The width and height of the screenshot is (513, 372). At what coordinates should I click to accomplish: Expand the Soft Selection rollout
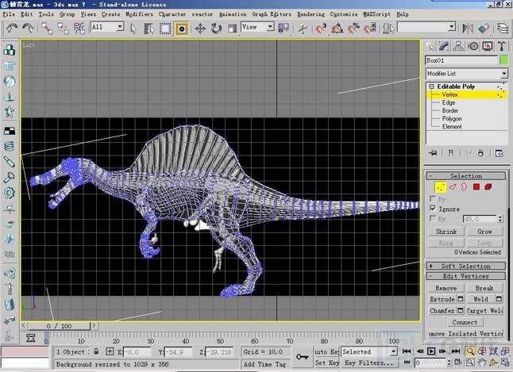466,266
